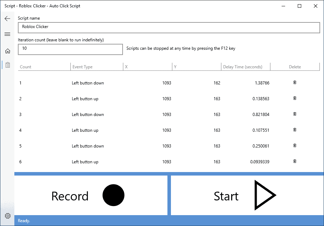
Task: Click the black record circle icon
Action: [x=113, y=195]
